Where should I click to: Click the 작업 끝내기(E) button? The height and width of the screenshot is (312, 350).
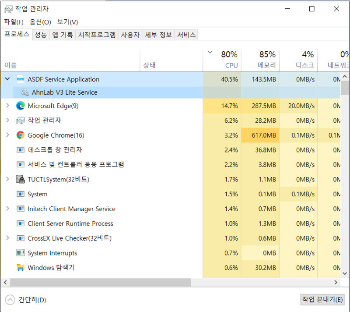tap(322, 299)
